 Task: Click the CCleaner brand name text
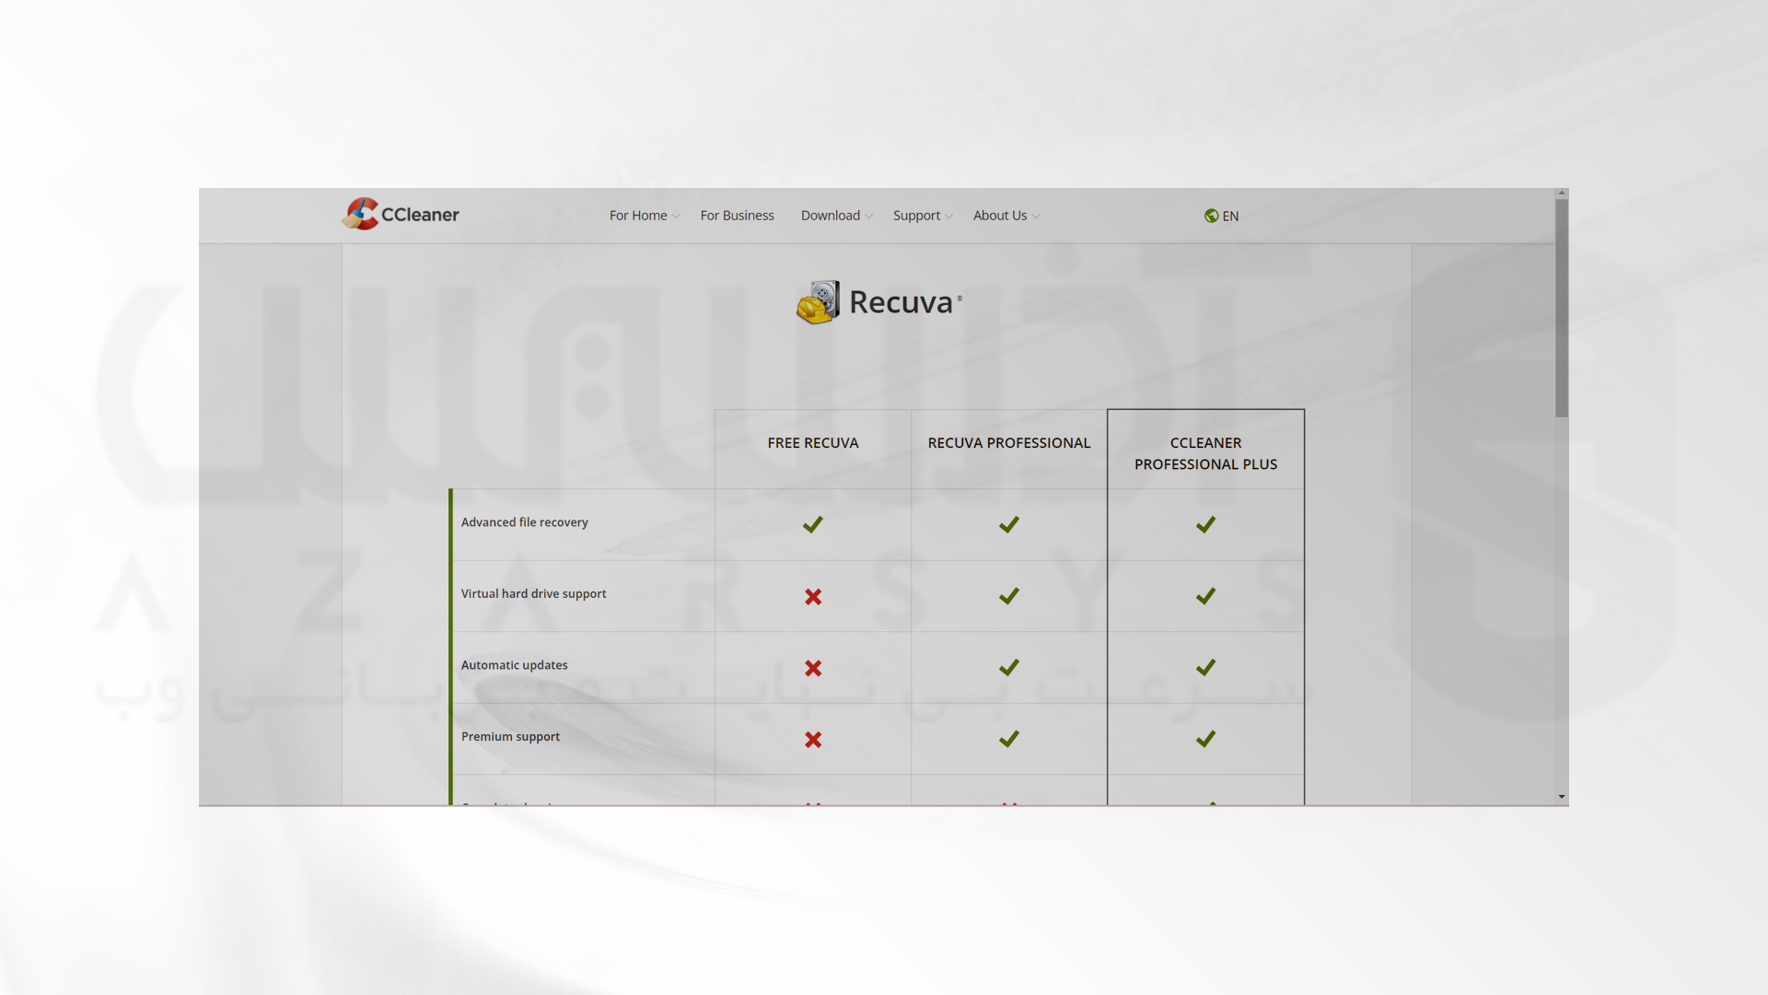click(420, 215)
